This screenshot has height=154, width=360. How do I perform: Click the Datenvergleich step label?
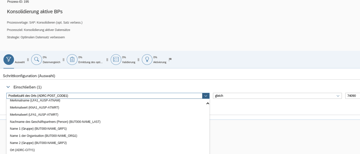tap(51, 62)
